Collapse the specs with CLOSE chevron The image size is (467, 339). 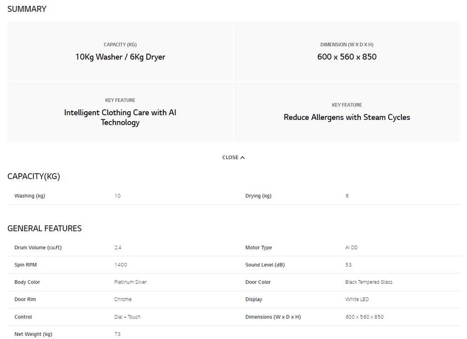(233, 158)
